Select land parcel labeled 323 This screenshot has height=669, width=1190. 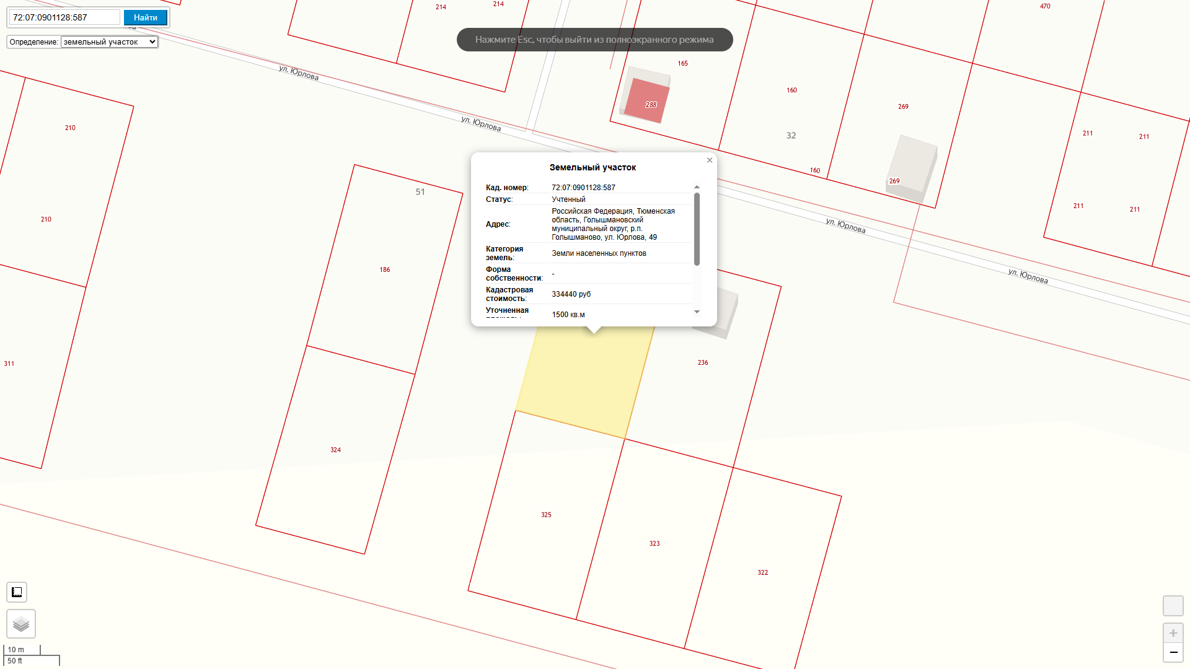654,543
